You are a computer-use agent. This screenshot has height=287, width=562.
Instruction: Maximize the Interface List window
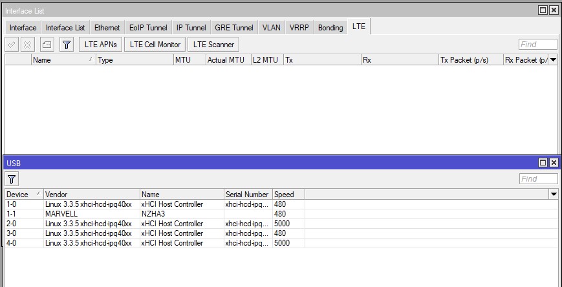[x=543, y=11]
